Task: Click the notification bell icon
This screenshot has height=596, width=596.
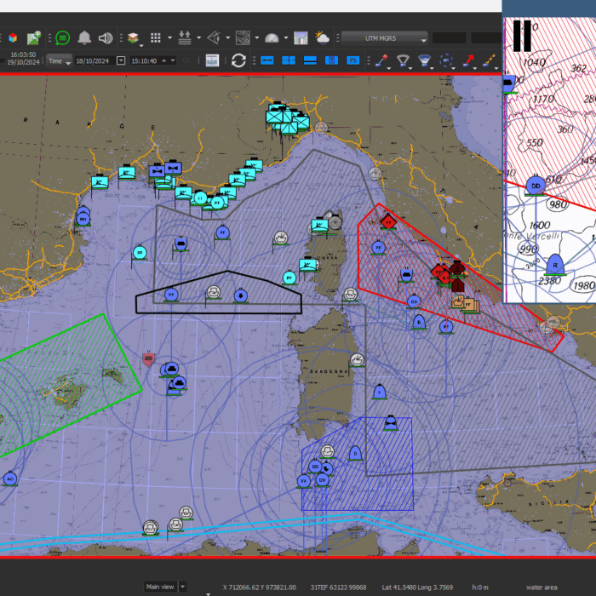Action: point(84,37)
